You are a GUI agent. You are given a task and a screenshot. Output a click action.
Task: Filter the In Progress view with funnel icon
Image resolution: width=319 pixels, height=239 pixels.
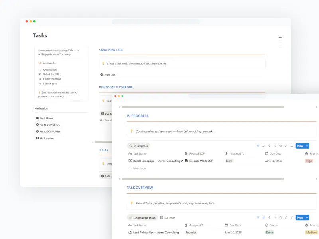point(258,146)
